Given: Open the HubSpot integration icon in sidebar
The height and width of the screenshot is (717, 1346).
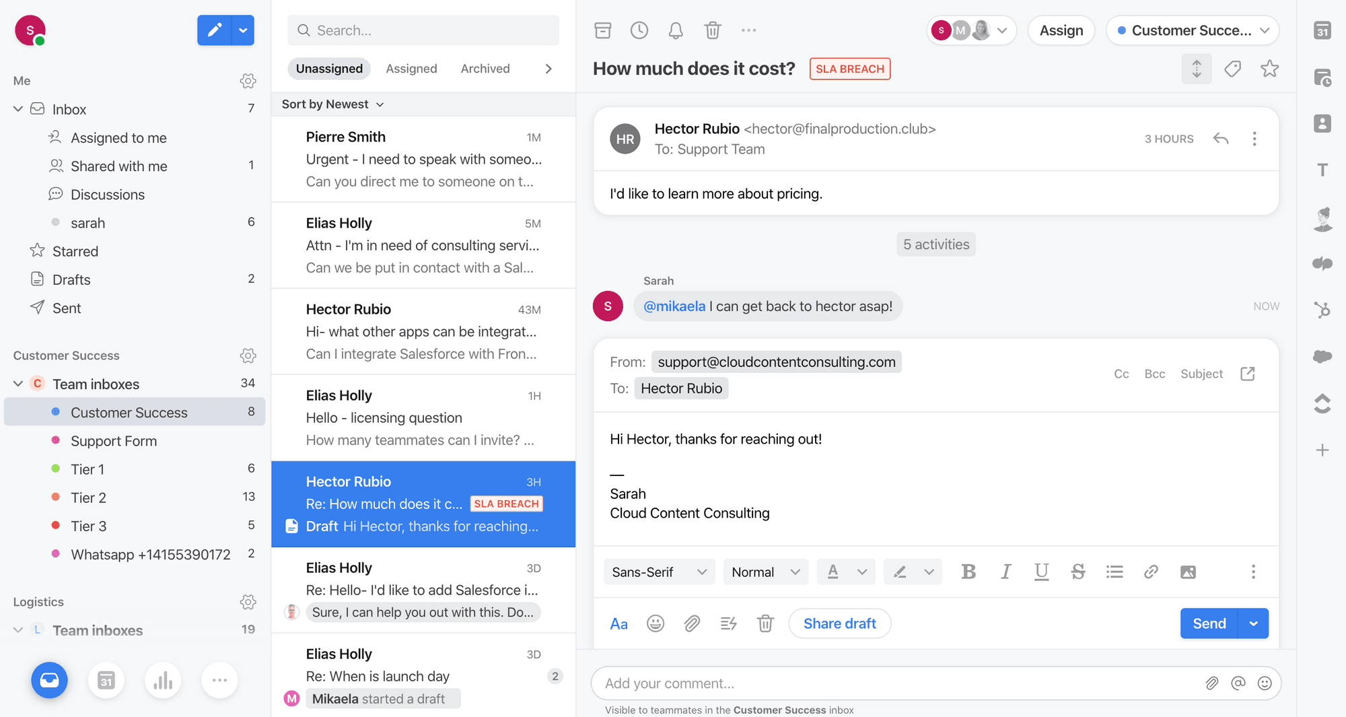Looking at the screenshot, I should tap(1322, 310).
